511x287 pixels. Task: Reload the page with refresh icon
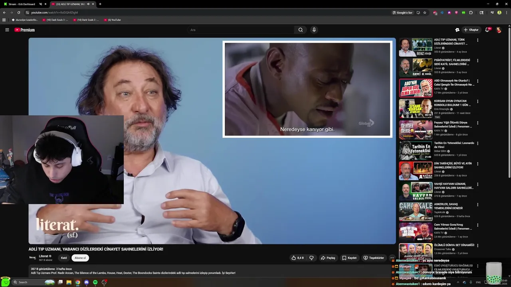(x=18, y=12)
